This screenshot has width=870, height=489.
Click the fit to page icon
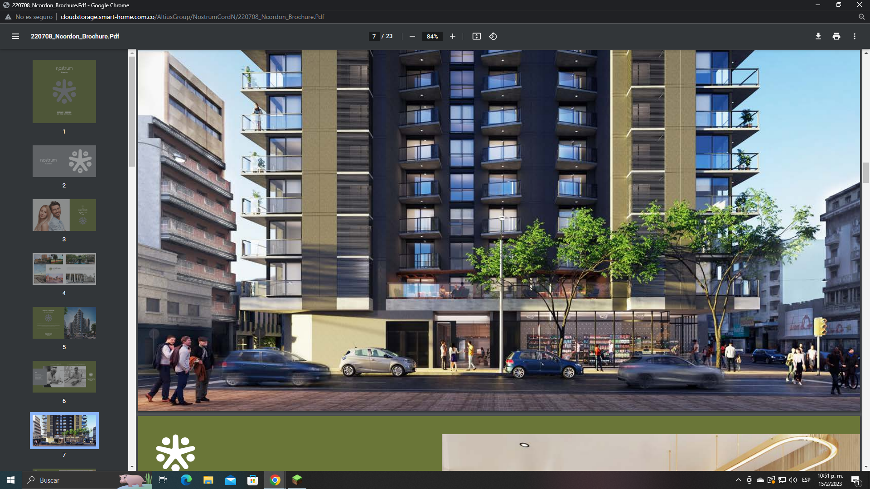point(476,36)
